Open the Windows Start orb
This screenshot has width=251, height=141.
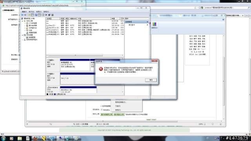point(4,138)
